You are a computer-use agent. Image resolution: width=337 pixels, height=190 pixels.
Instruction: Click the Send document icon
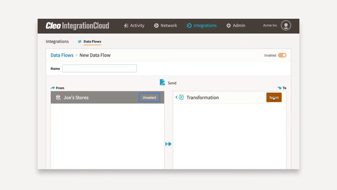point(162,83)
